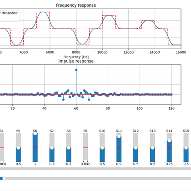Click the value '1' under slider S6
The height and width of the screenshot is (191, 191).
(35, 164)
